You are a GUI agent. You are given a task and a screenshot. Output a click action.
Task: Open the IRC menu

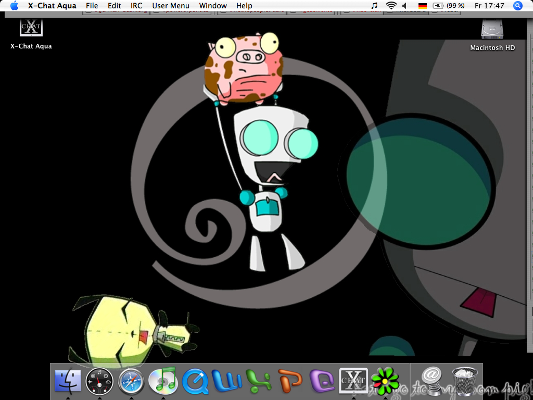point(136,6)
